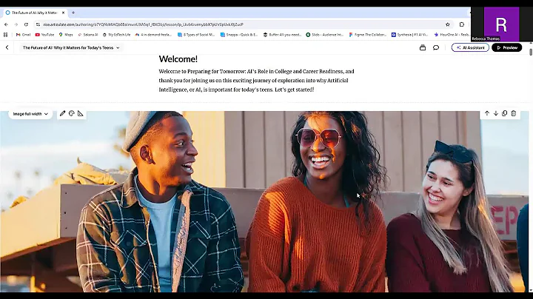Viewport: 533px width, 299px height.
Task: Open the '4 in-demand freela...' bookmark
Action: [x=153, y=35]
